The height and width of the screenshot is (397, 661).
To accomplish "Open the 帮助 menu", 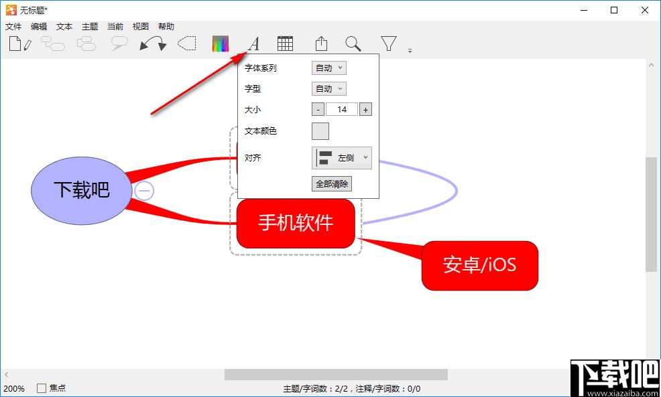I will pyautogui.click(x=166, y=27).
